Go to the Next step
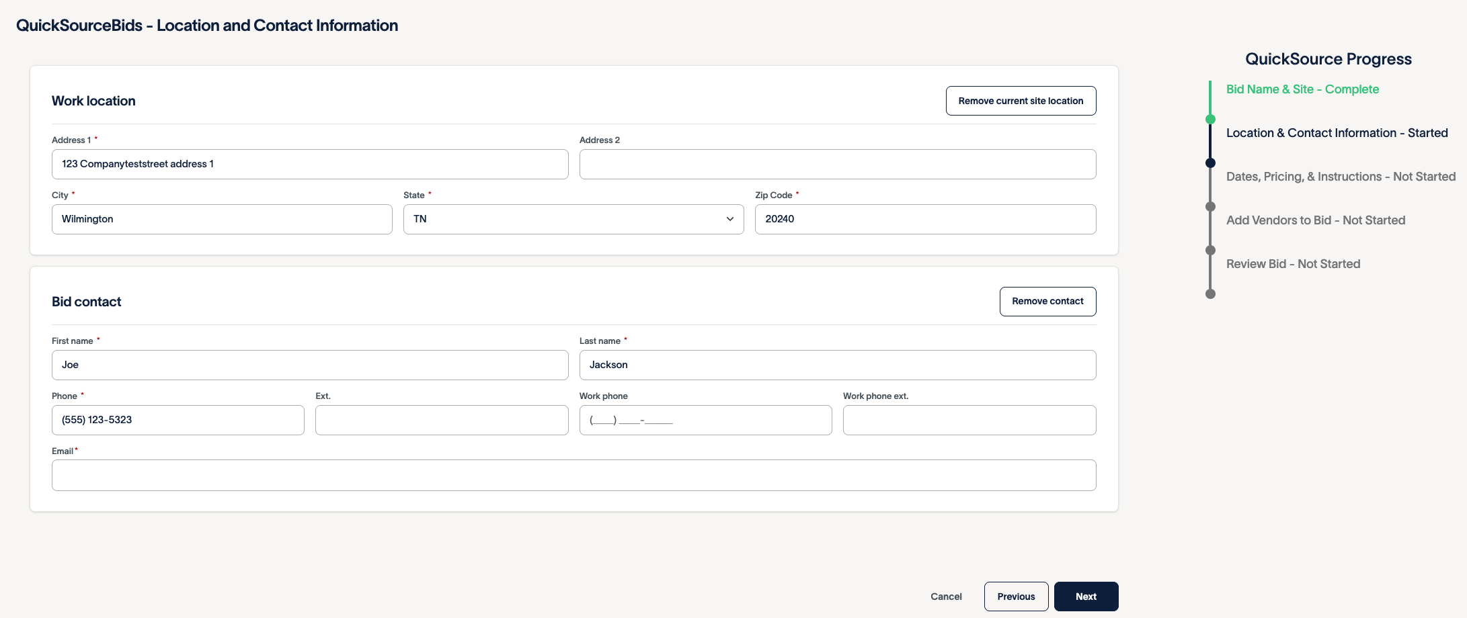This screenshot has width=1467, height=618. [x=1086, y=597]
